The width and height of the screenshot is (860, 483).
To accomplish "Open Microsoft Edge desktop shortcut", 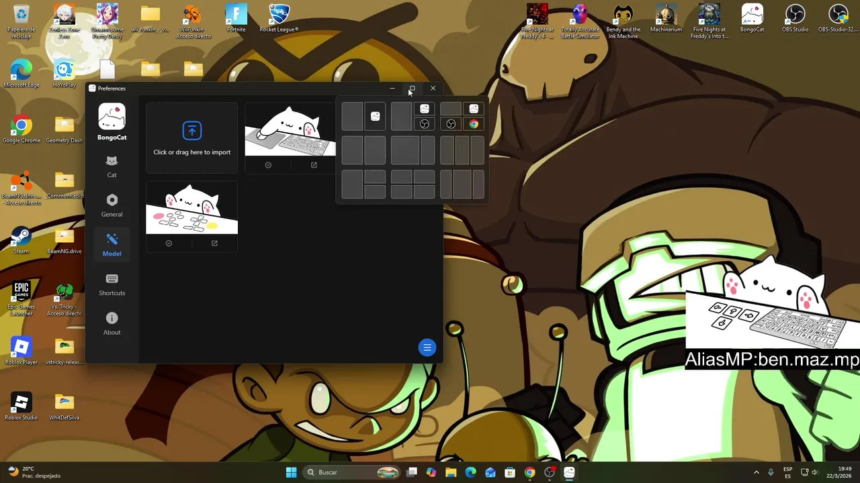I will coord(21,74).
